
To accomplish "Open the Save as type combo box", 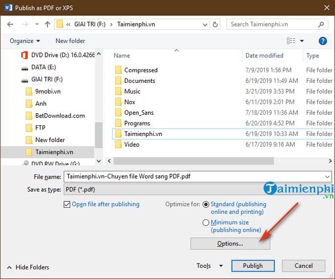I will [198, 190].
